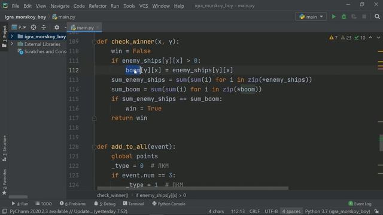Expand the igra_morskoy_boy project folder
This screenshot has height=215, width=383.
(x=12, y=36)
